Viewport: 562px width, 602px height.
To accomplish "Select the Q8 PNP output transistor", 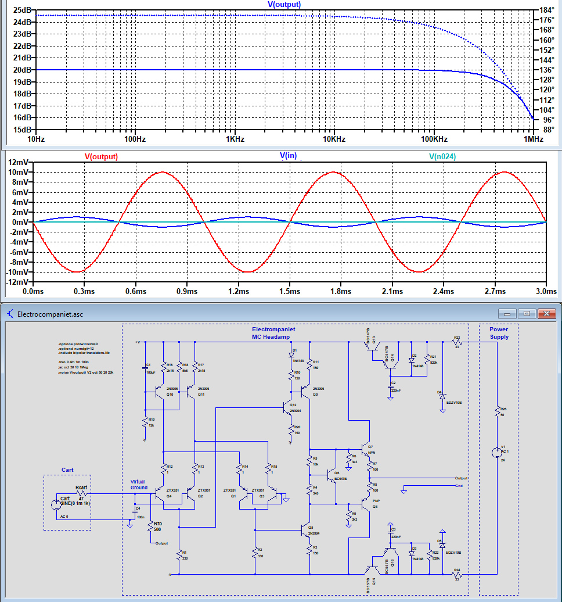I will [x=366, y=504].
